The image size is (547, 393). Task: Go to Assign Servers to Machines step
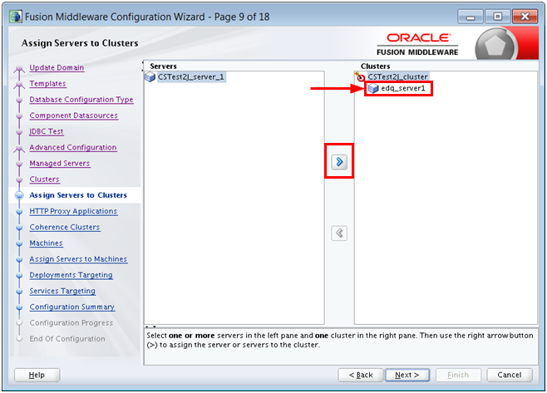point(78,259)
